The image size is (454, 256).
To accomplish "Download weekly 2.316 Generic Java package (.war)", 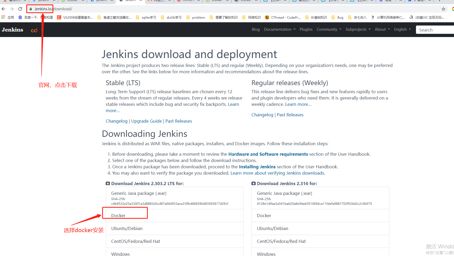I will pyautogui.click(x=320, y=198).
